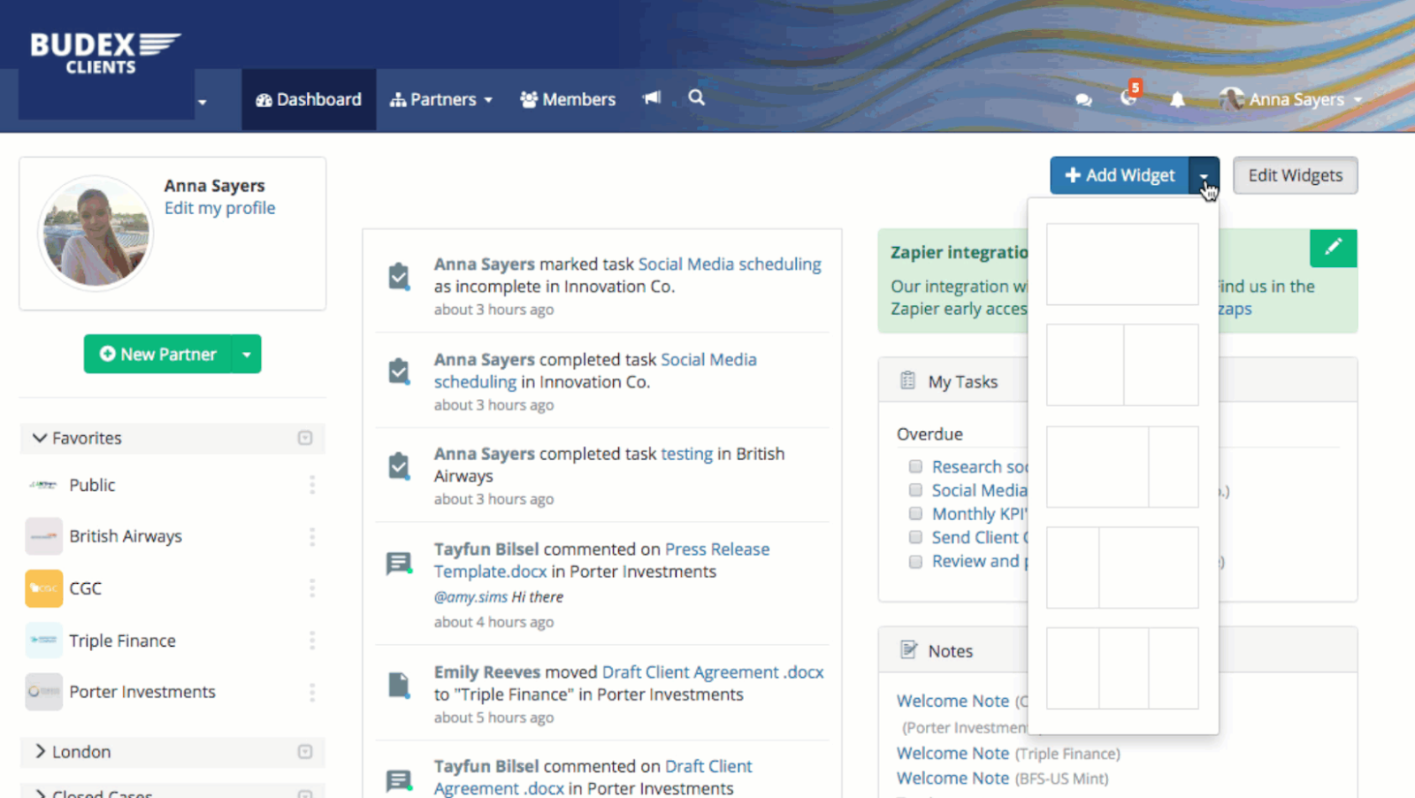Image resolution: width=1415 pixels, height=798 pixels.
Task: Open search with the magnifier icon
Action: 697,98
